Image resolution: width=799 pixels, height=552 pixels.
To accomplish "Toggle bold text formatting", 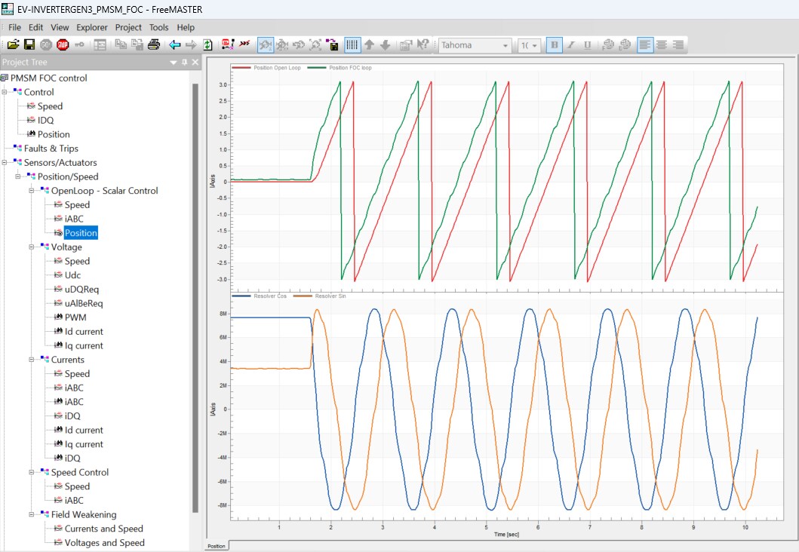I will click(555, 45).
